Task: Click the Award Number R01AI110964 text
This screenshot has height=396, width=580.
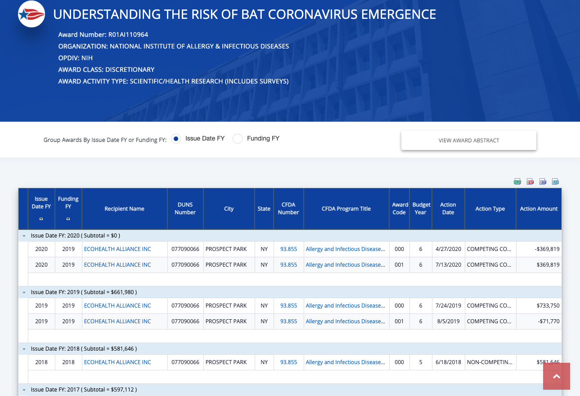Action: [x=103, y=35]
